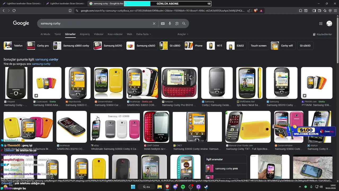Go back to the previous page
Viewport: 339px width, 191px height.
click(x=3, y=11)
